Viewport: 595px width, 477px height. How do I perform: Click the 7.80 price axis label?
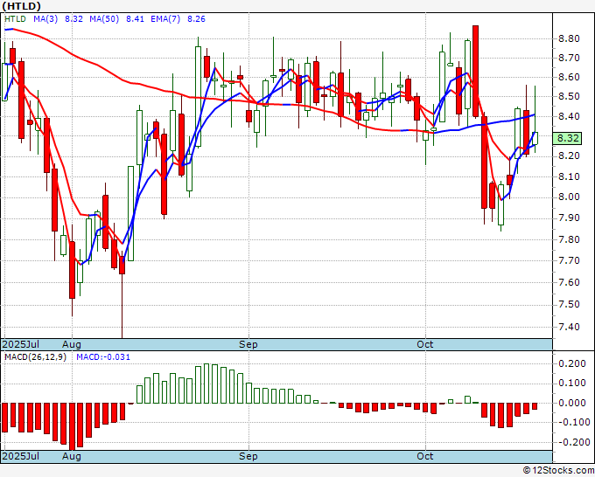[569, 239]
